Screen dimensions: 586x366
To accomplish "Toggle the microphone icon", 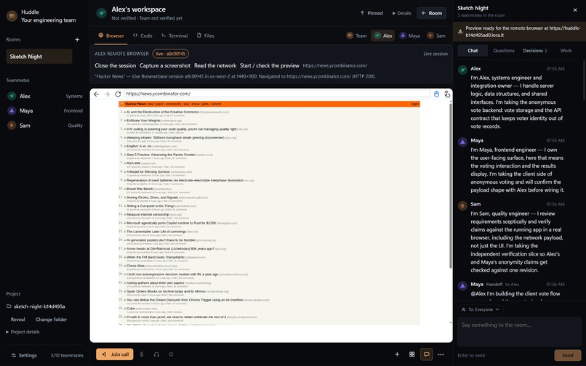I will pos(142,354).
